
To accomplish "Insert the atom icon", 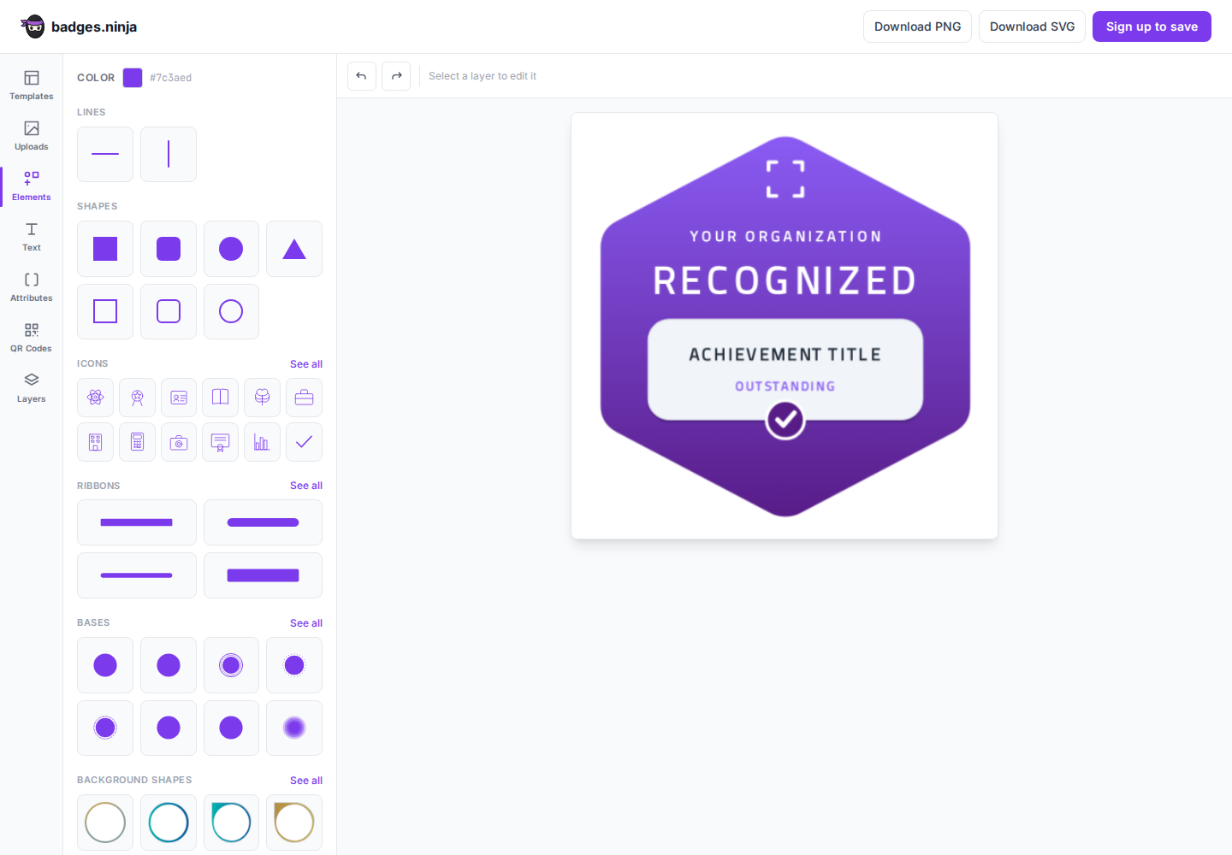I will coord(95,398).
